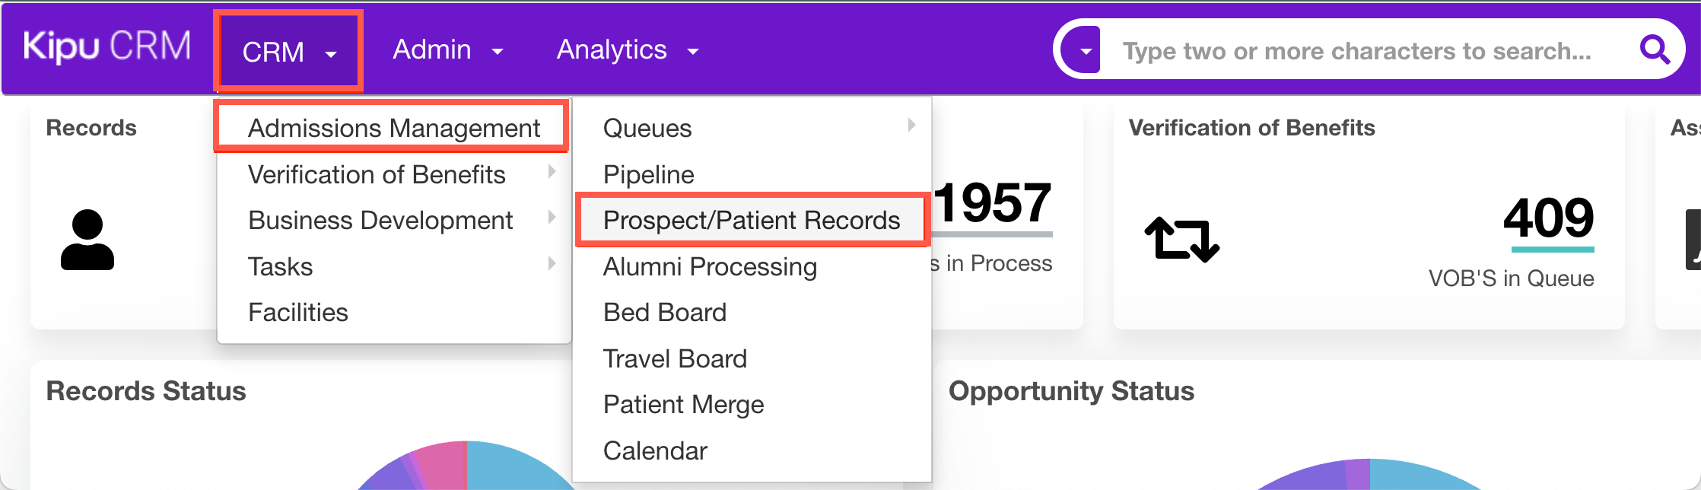Select Tasks in the CRM menu
The width and height of the screenshot is (1701, 490).
[281, 266]
